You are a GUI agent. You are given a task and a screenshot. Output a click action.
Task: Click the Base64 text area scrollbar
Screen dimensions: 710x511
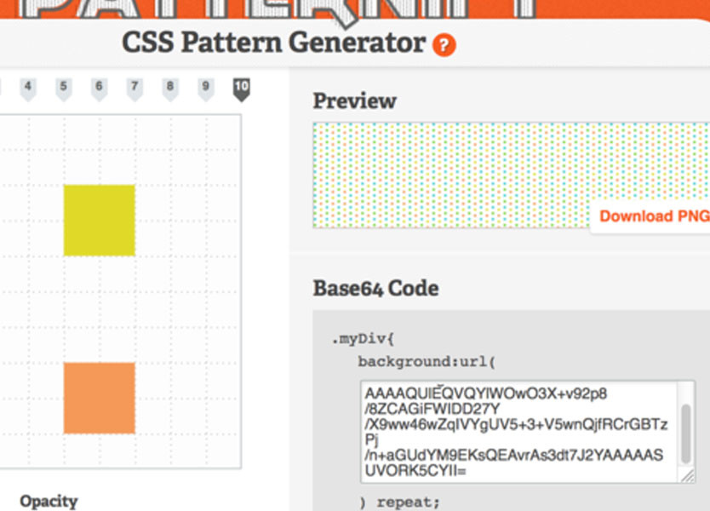(x=686, y=422)
